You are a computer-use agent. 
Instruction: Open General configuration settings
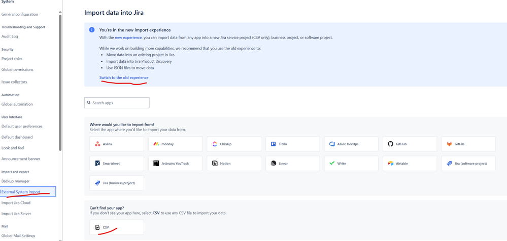20,14
